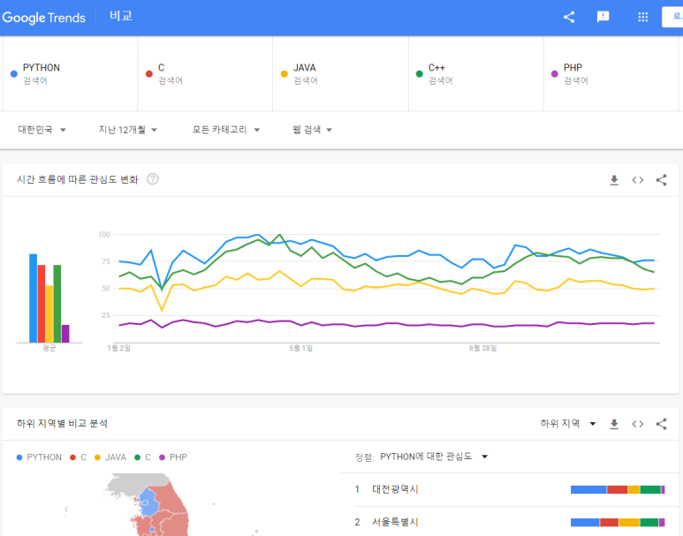Click the 5월 1일 axis date label
Viewport: 683px width, 536px height.
[300, 348]
